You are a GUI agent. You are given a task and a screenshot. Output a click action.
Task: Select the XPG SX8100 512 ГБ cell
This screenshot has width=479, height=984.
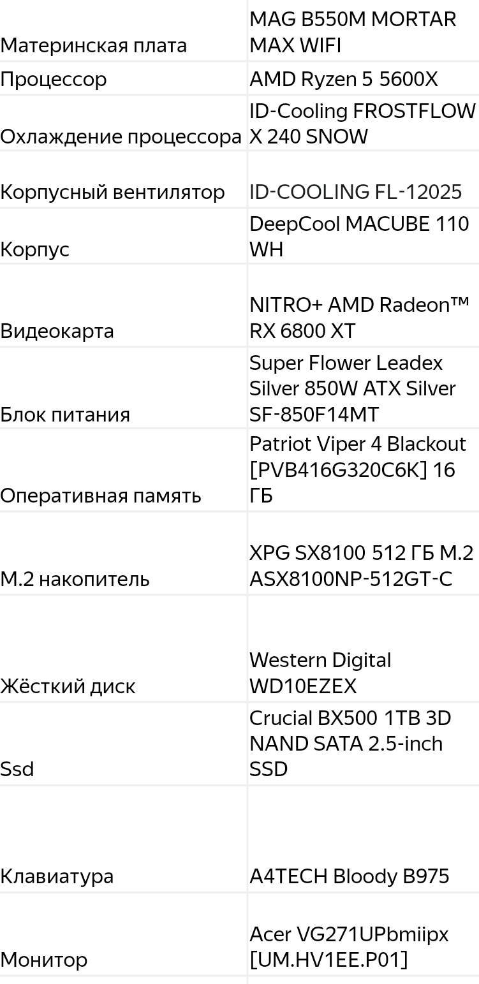tap(361, 566)
